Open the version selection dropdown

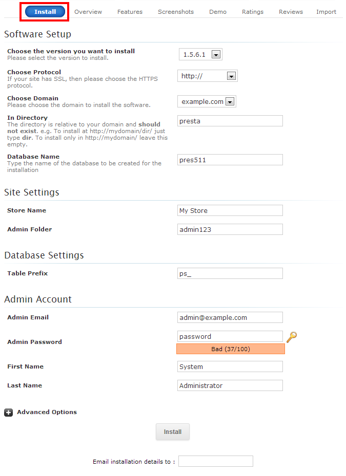pyautogui.click(x=201, y=54)
